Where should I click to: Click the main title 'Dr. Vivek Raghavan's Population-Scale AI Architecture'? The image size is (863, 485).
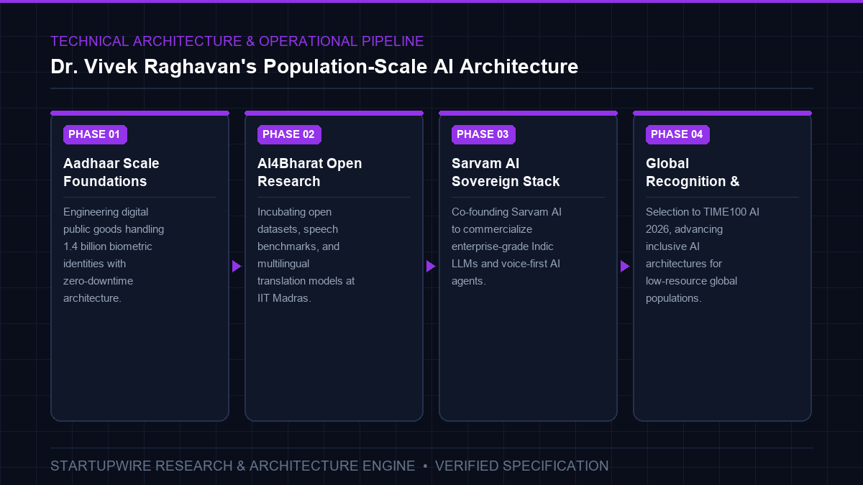click(314, 66)
